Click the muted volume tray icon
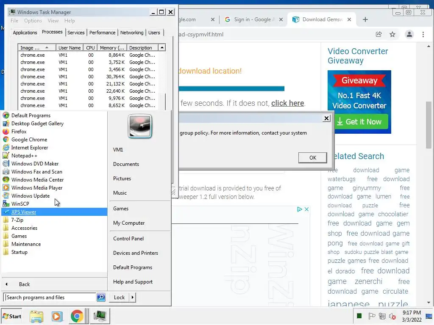Viewport: 434px width, 325px height. click(392, 316)
